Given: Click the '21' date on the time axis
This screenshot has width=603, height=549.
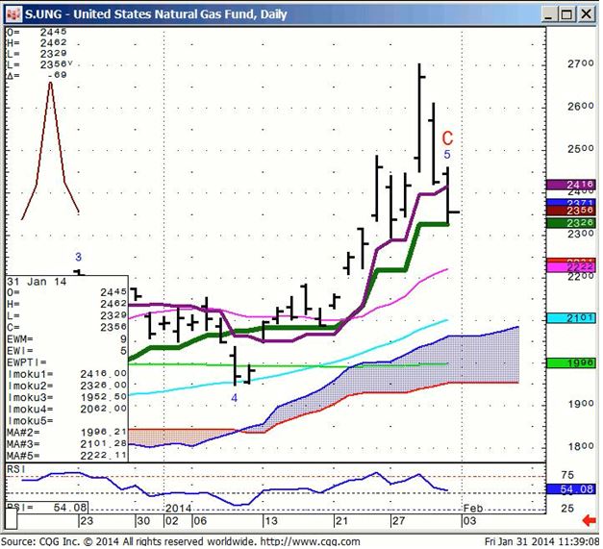Looking at the screenshot, I should [x=341, y=521].
